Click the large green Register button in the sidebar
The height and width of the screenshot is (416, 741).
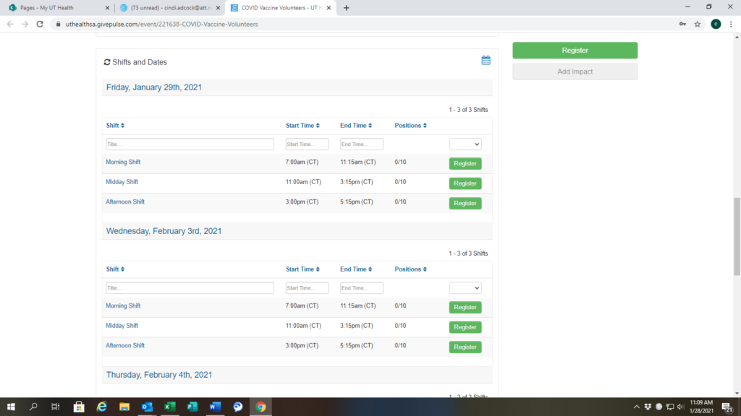(x=575, y=51)
